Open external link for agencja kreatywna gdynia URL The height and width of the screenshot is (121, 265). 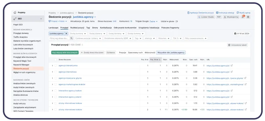[245, 78]
